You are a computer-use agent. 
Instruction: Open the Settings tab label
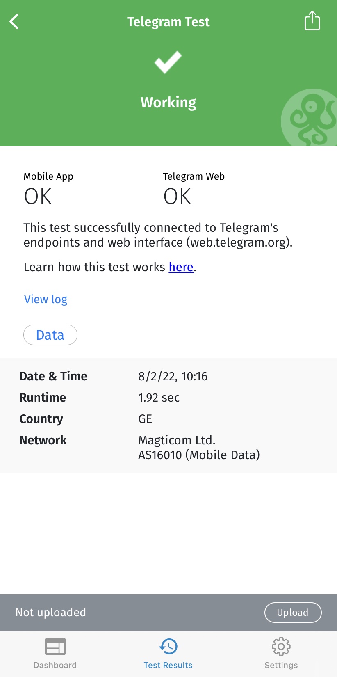pos(281,665)
